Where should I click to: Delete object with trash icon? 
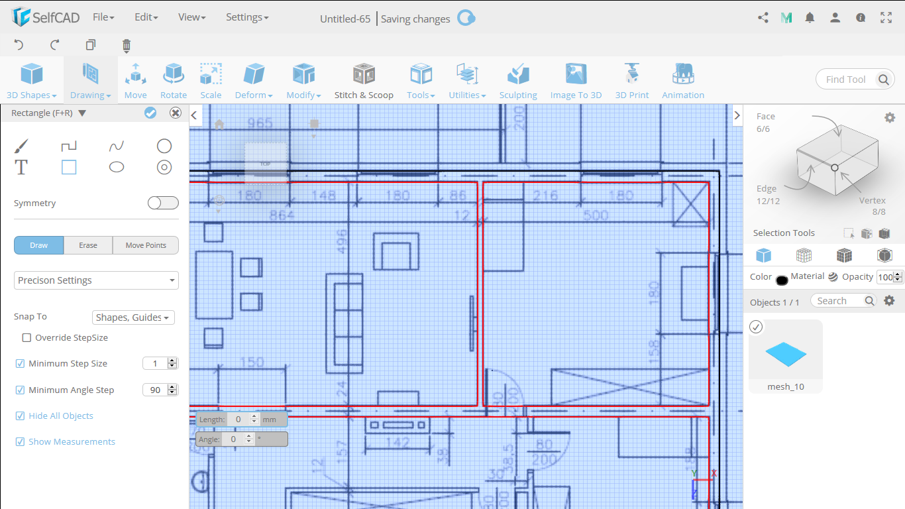click(x=127, y=45)
